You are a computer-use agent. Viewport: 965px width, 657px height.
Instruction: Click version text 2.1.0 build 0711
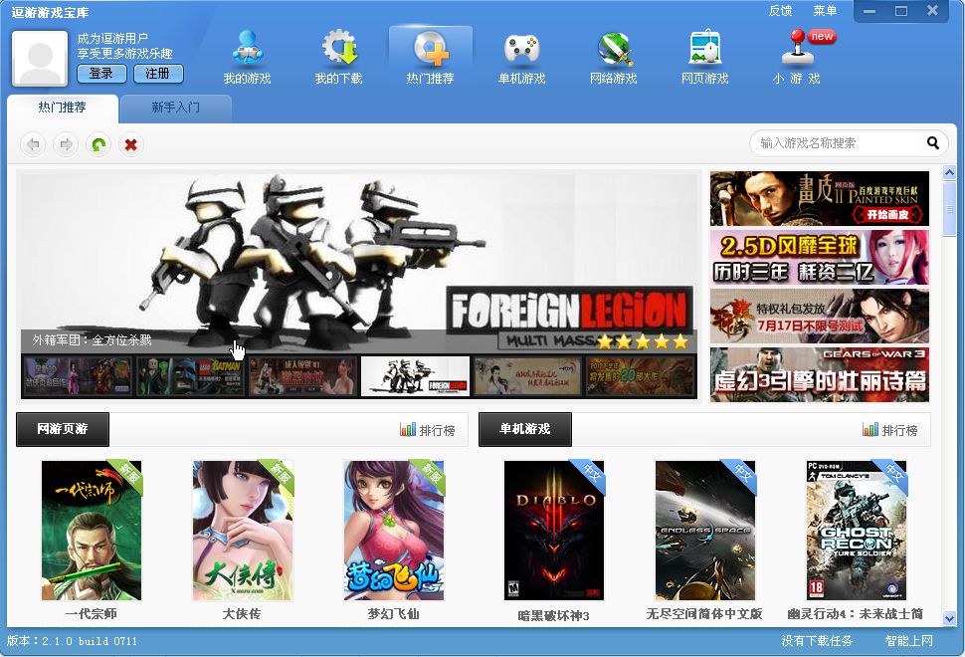(x=72, y=641)
